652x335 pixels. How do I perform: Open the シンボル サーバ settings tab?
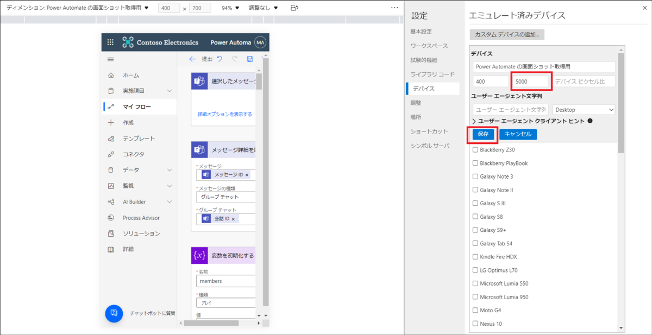tap(430, 146)
